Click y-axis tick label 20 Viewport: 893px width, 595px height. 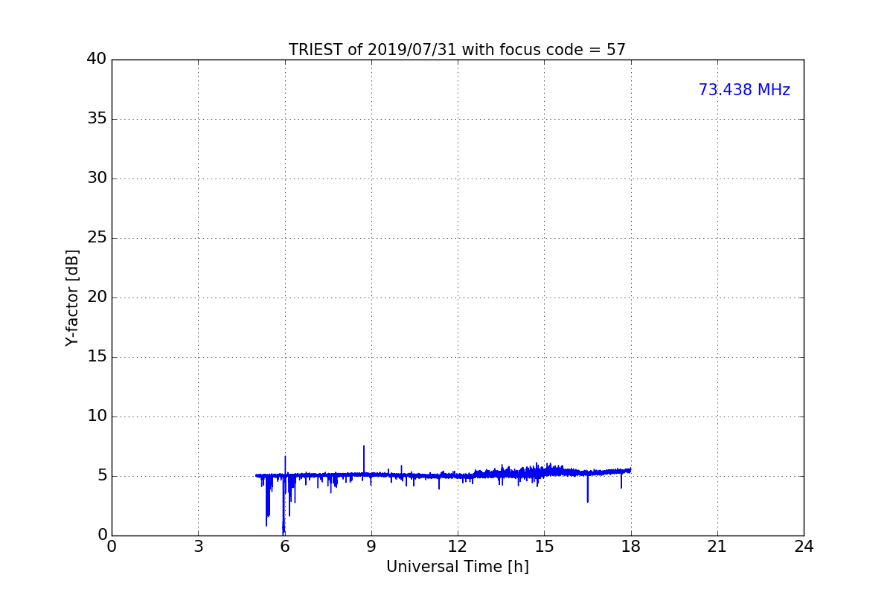coord(97,297)
